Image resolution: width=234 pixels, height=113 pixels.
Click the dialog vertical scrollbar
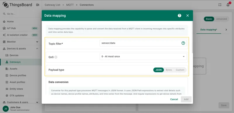192,37
